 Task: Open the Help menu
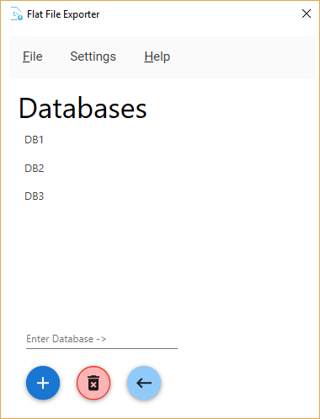tap(157, 56)
